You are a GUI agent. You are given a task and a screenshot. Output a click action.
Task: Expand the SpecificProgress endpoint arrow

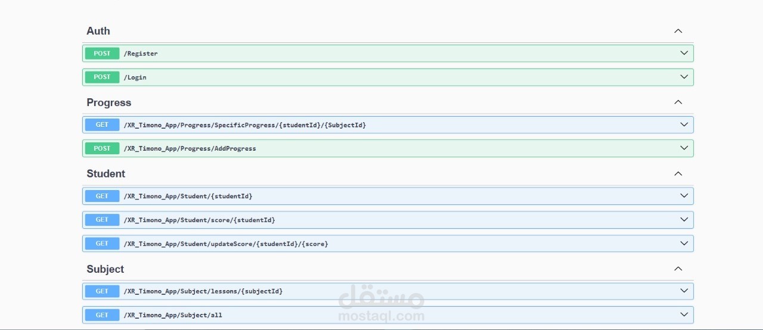[684, 124]
